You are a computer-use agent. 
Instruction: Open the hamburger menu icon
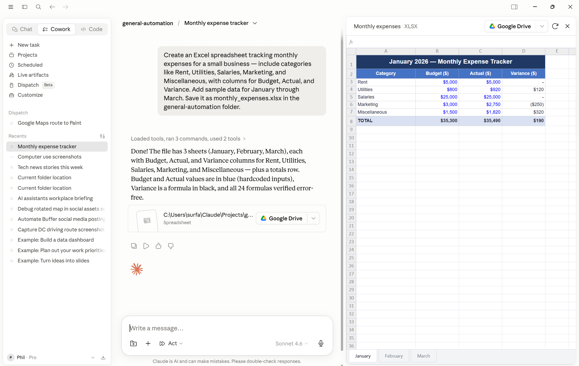click(11, 7)
